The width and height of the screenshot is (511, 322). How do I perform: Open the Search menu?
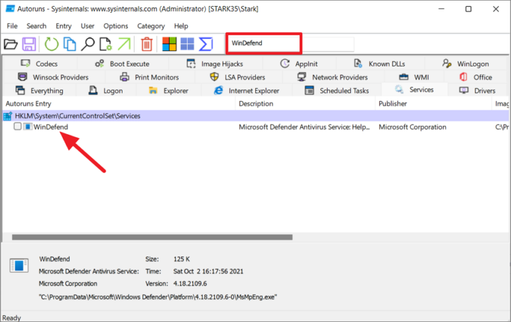coord(36,26)
